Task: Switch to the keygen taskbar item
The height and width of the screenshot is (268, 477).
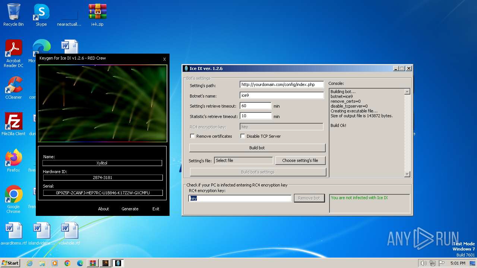Action: 105,263
